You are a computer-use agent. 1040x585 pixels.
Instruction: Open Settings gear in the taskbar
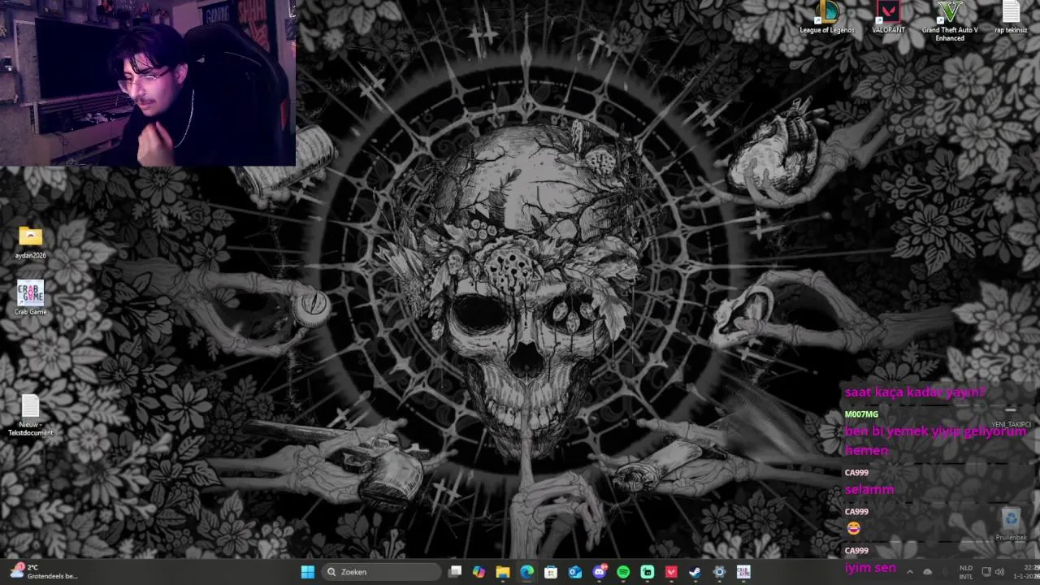tap(719, 572)
